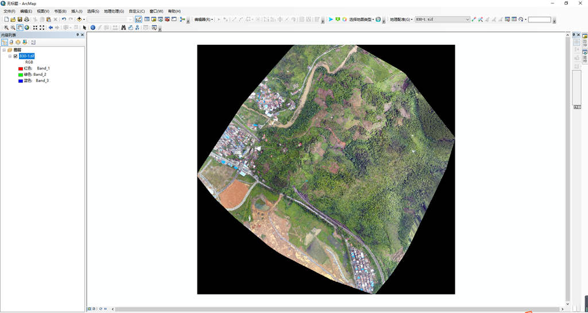Collapse the 830-1.tif layer tree node
This screenshot has width=588, height=313.
pyautogui.click(x=10, y=56)
